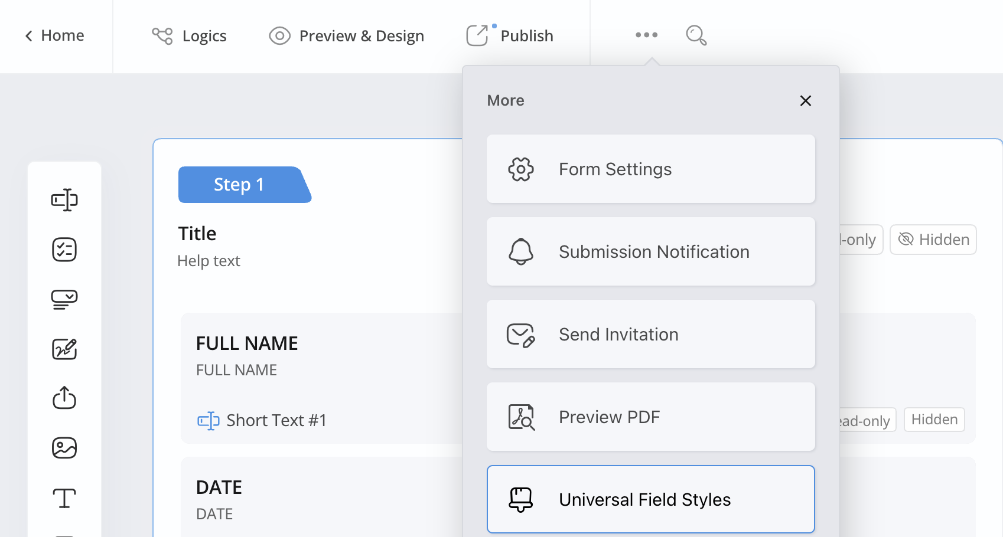
Task: Click Publish in the top bar
Action: (510, 36)
